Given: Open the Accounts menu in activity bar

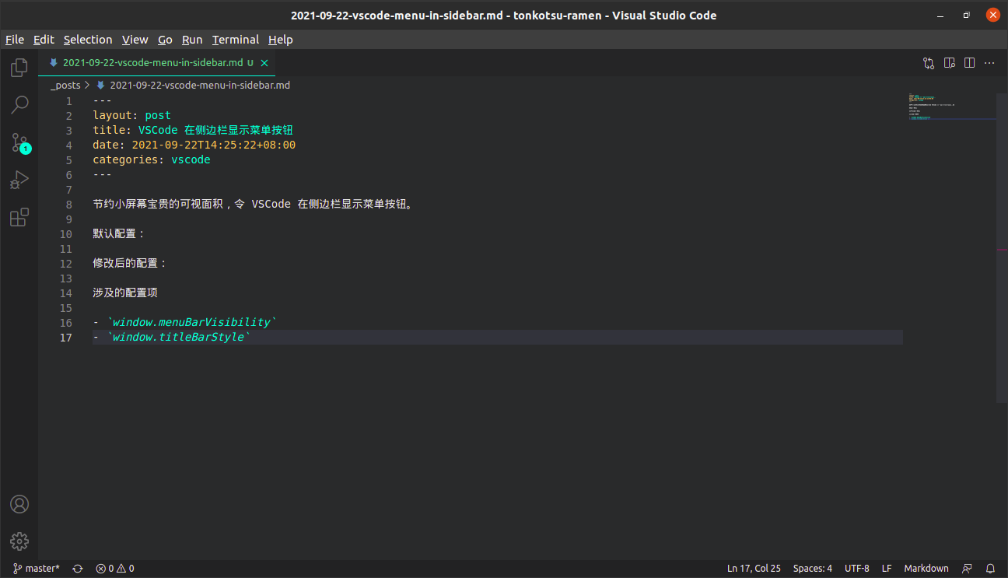Looking at the screenshot, I should point(19,504).
